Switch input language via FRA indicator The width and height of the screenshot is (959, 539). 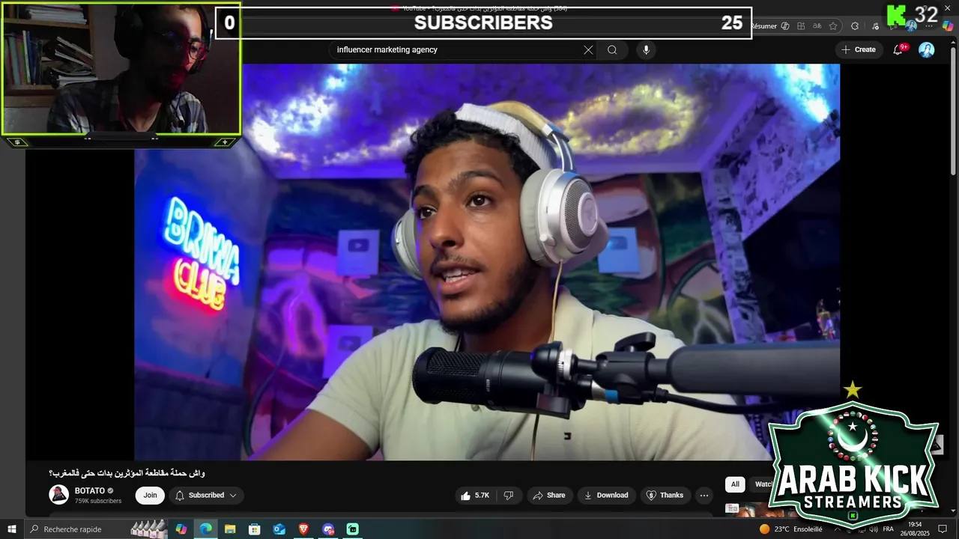(888, 529)
